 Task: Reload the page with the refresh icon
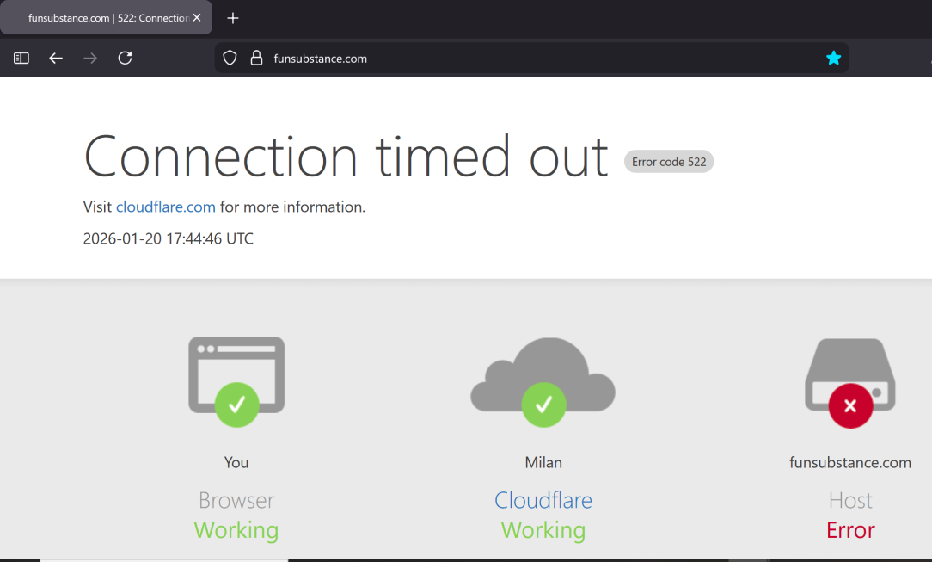pyautogui.click(x=125, y=59)
